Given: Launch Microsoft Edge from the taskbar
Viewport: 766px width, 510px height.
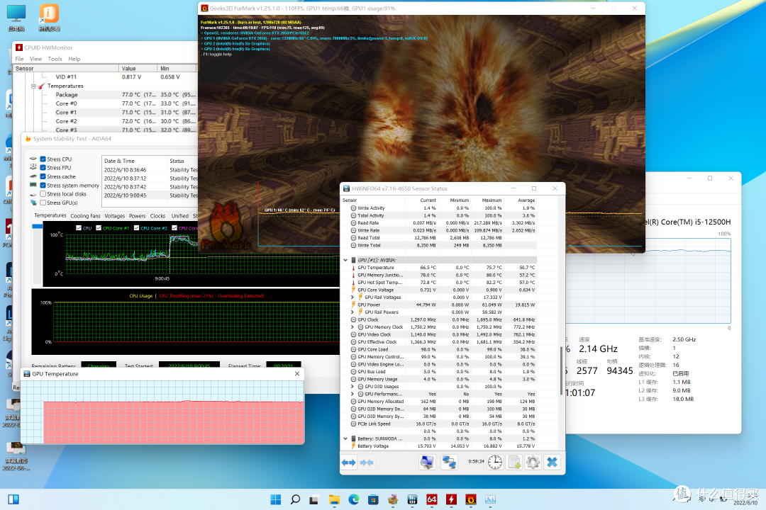Looking at the screenshot, I should [354, 499].
